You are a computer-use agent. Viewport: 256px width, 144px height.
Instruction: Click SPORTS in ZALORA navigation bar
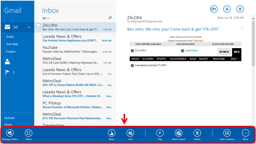point(161,59)
